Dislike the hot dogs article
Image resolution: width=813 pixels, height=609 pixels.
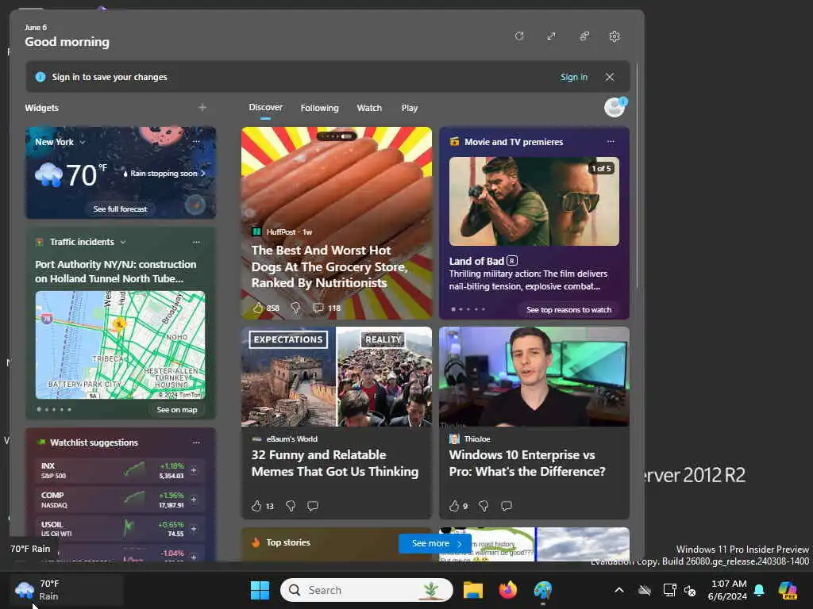[x=295, y=308]
